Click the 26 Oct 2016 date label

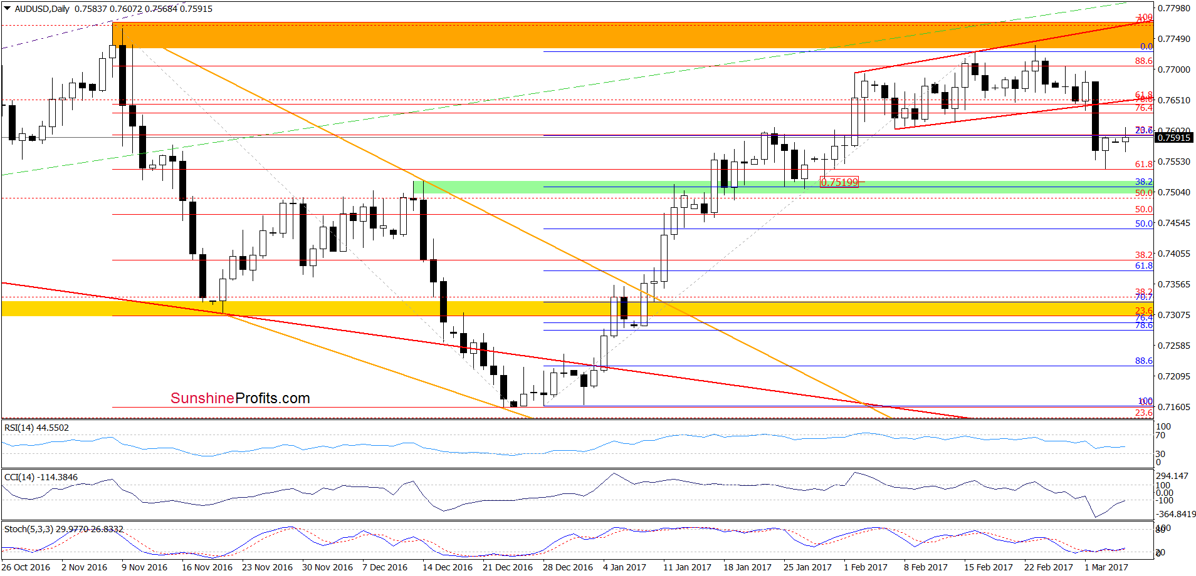point(26,567)
